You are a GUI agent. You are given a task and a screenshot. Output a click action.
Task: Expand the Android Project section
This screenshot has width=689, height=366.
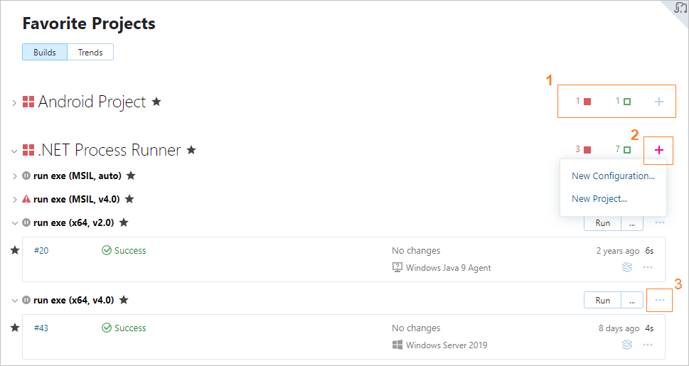click(x=14, y=102)
